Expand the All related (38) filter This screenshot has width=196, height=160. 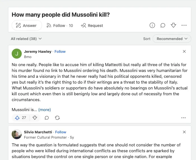coord(26,39)
